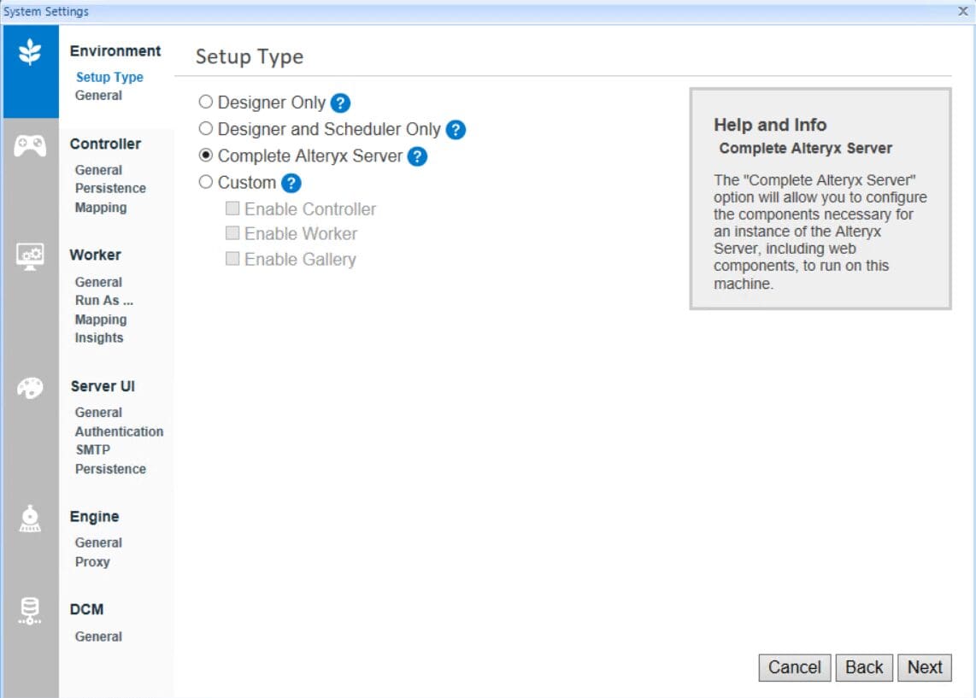Click the Next button
The height and width of the screenshot is (698, 976).
pos(925,667)
